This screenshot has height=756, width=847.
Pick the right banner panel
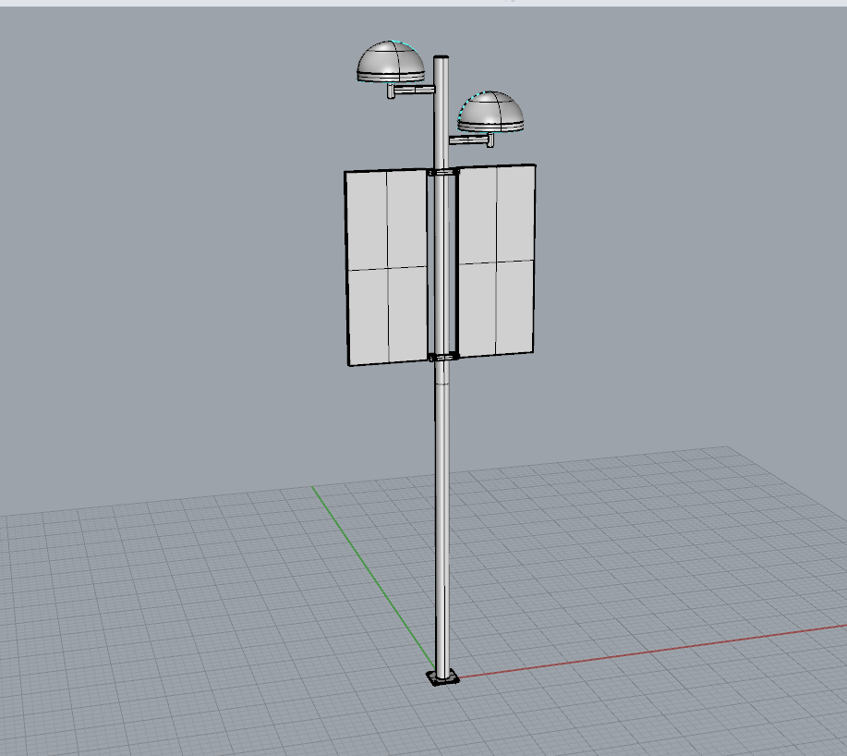tap(496, 261)
